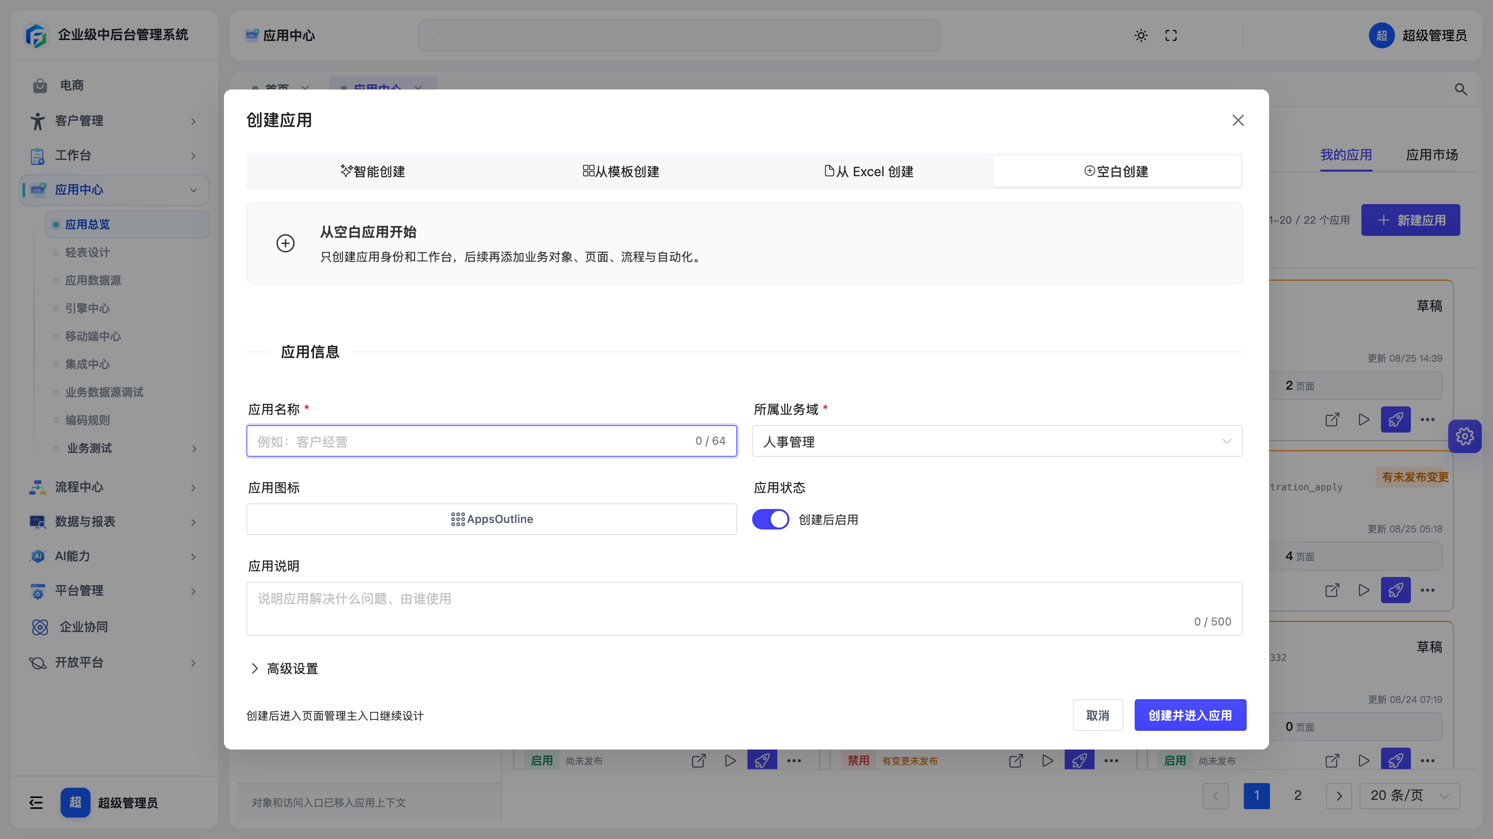
Task: Open the 企业协同 sidebar icon
Action: pyautogui.click(x=40, y=627)
